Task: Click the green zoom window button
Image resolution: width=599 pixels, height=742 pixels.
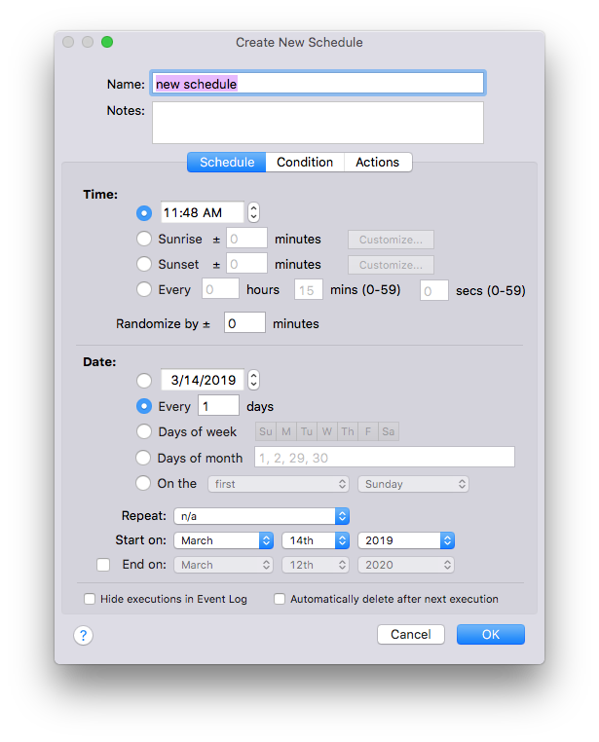Action: 107,42
